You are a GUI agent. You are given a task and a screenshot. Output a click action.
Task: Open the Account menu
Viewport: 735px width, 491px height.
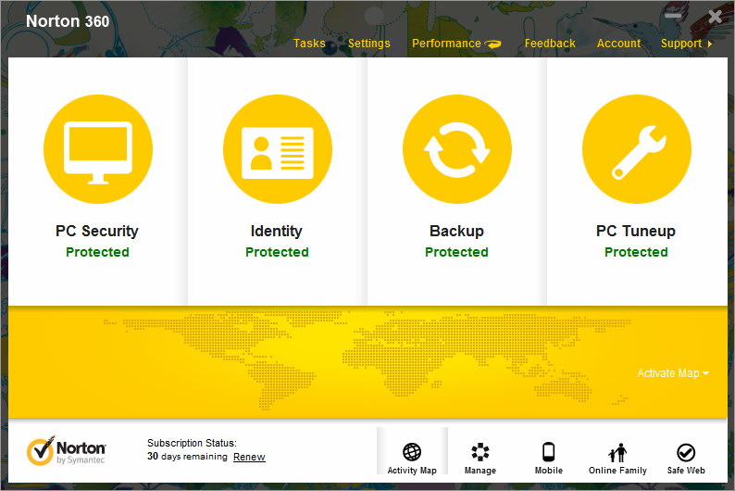[x=618, y=44]
